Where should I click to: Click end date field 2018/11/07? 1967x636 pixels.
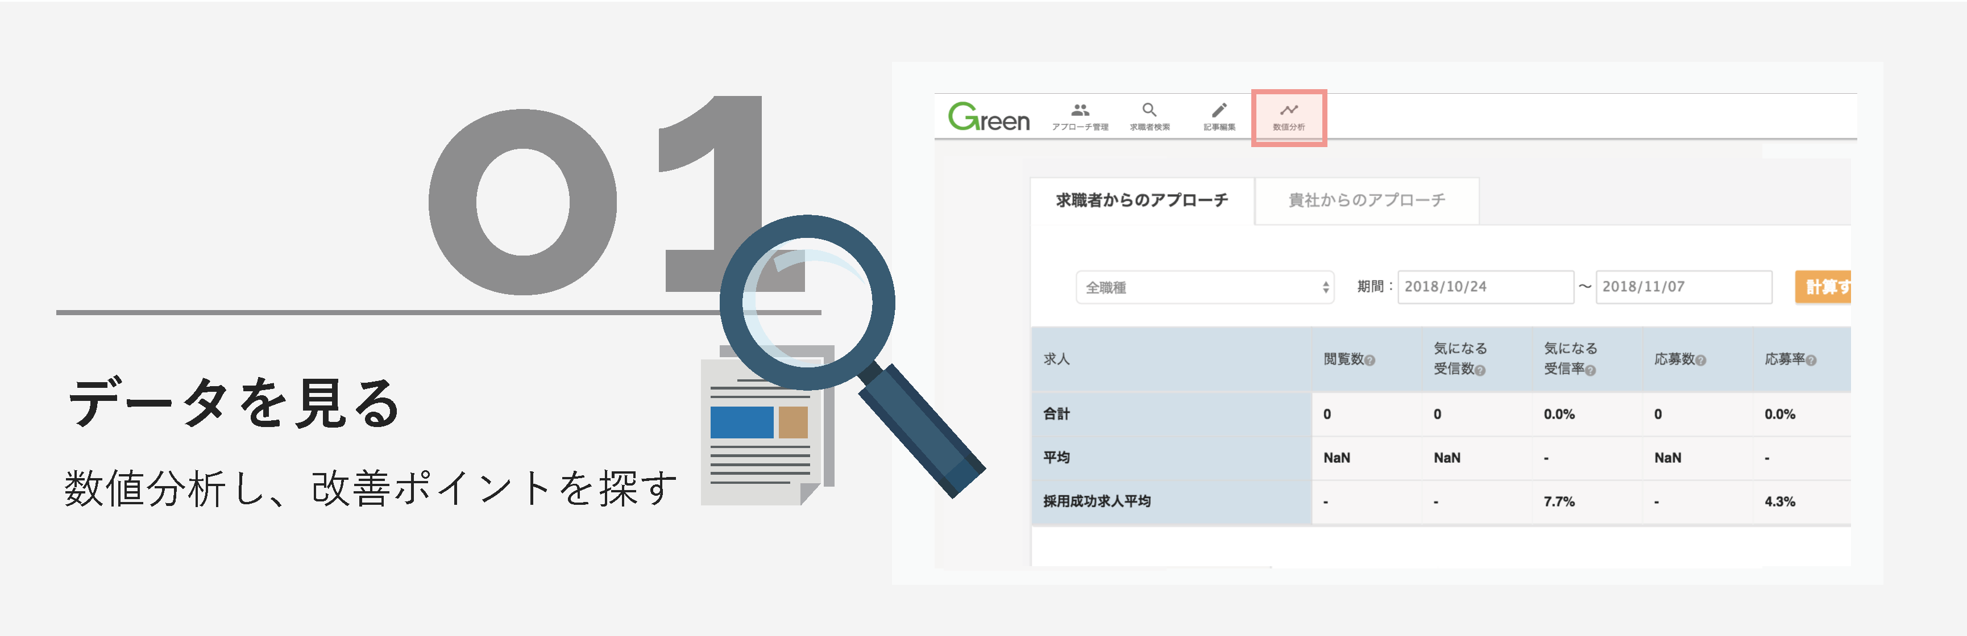click(x=1683, y=287)
